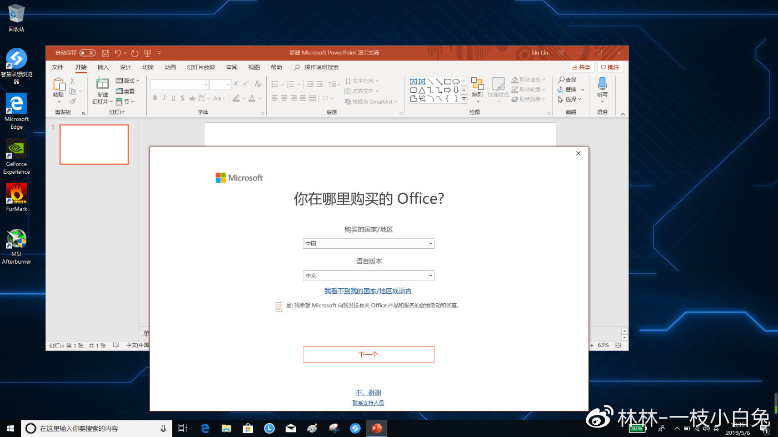Select the Oval shape in shapes gallery
This screenshot has width=778, height=437.
click(x=456, y=82)
